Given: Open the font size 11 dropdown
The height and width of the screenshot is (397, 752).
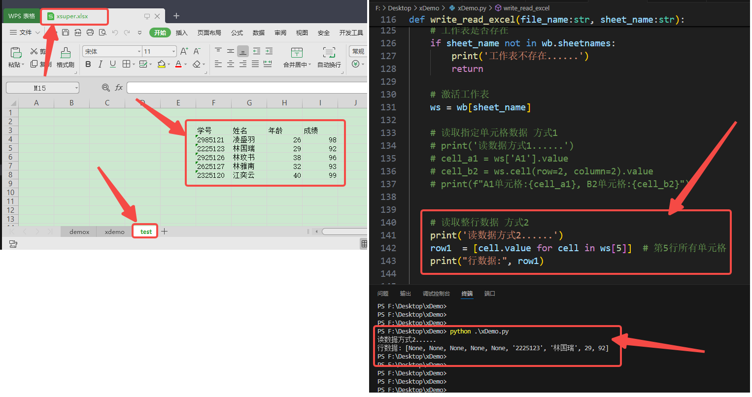Looking at the screenshot, I should pos(173,51).
